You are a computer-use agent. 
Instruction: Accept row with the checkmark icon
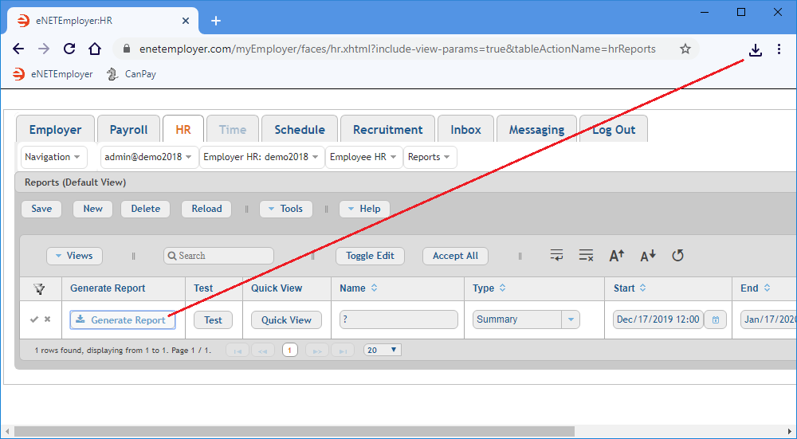click(x=34, y=319)
